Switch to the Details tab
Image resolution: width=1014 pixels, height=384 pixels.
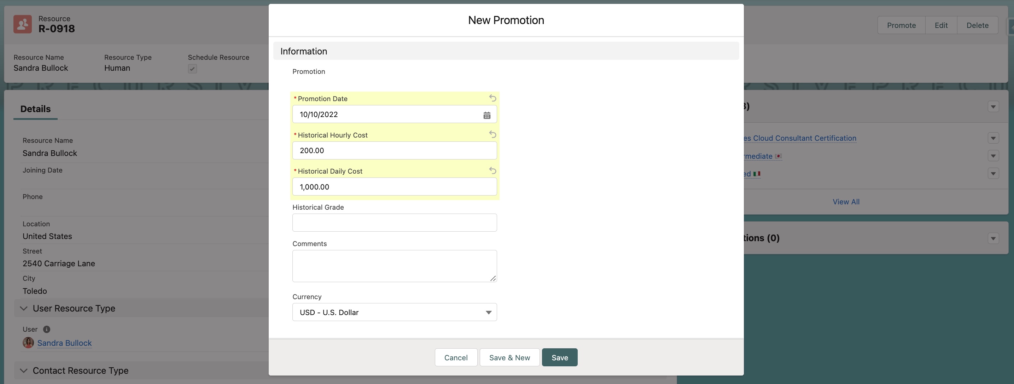[35, 109]
